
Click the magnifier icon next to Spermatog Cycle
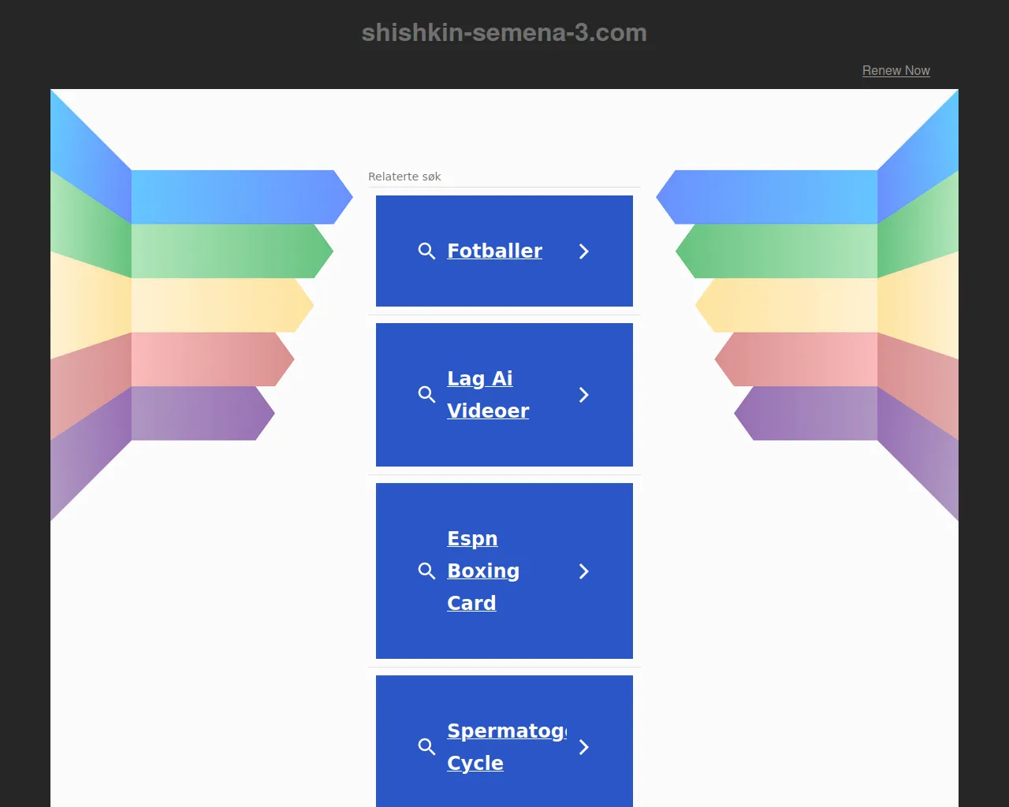(x=426, y=747)
